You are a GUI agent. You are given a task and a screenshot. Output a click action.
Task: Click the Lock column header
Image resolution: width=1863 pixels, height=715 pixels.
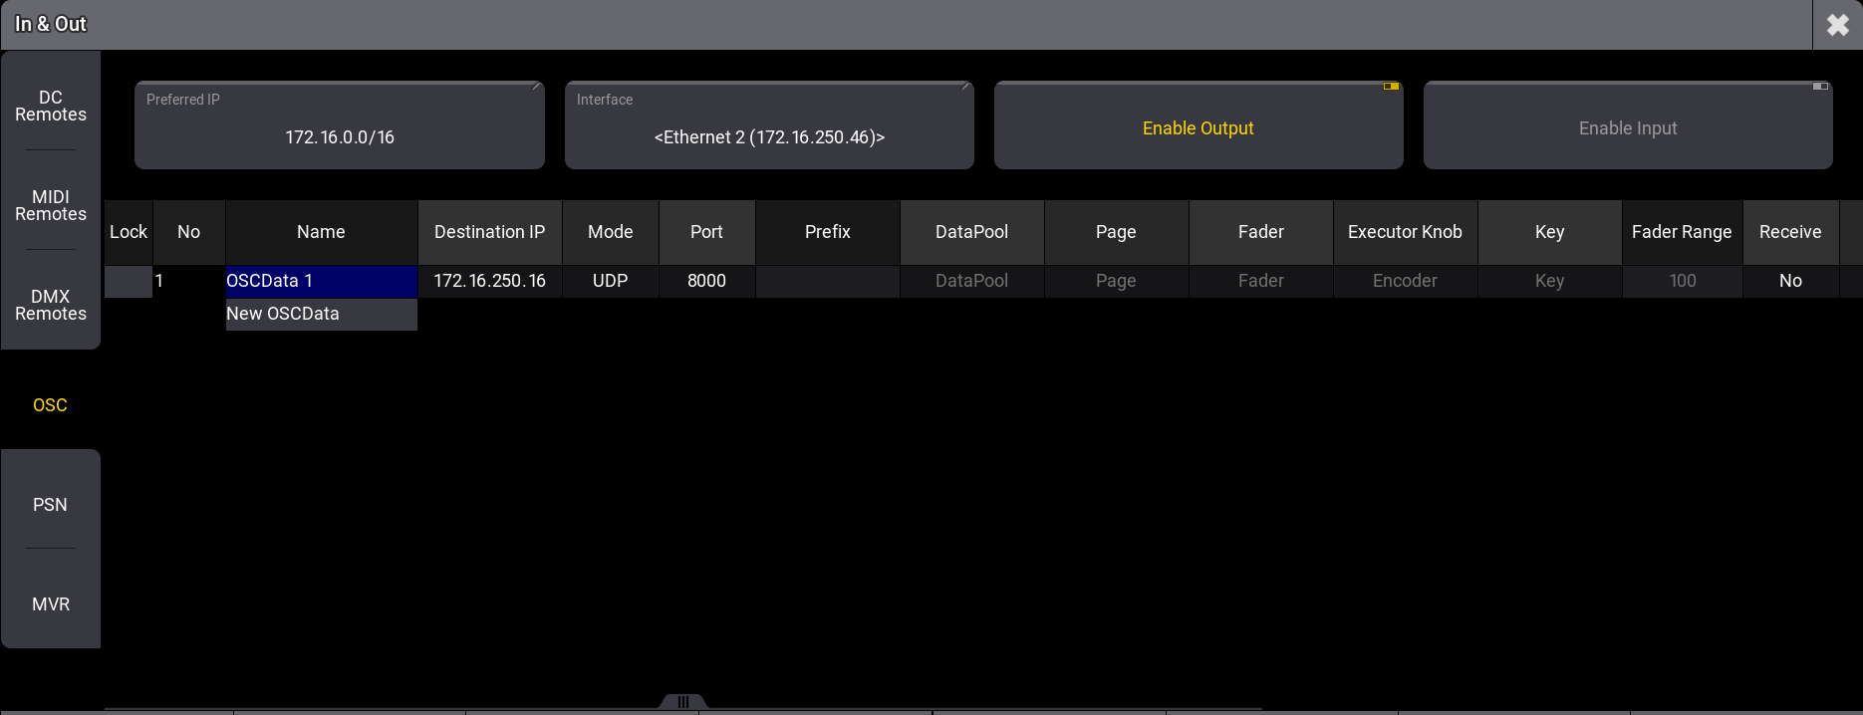[x=129, y=232]
